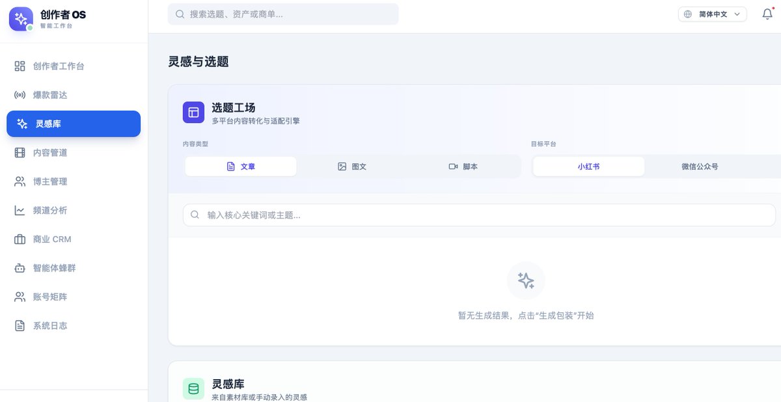781x402 pixels.
Task: Go to 创作者工作台 menu item
Action: pos(74,66)
